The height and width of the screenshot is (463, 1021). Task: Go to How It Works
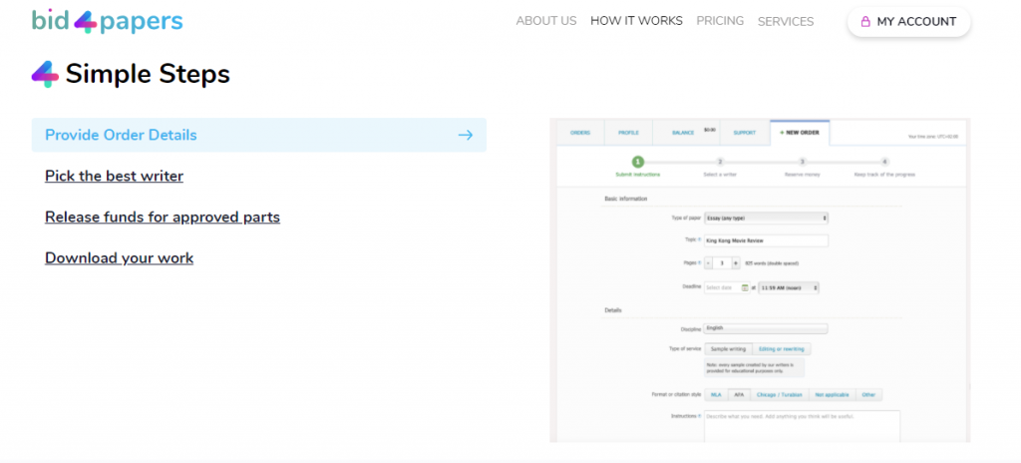coord(636,21)
